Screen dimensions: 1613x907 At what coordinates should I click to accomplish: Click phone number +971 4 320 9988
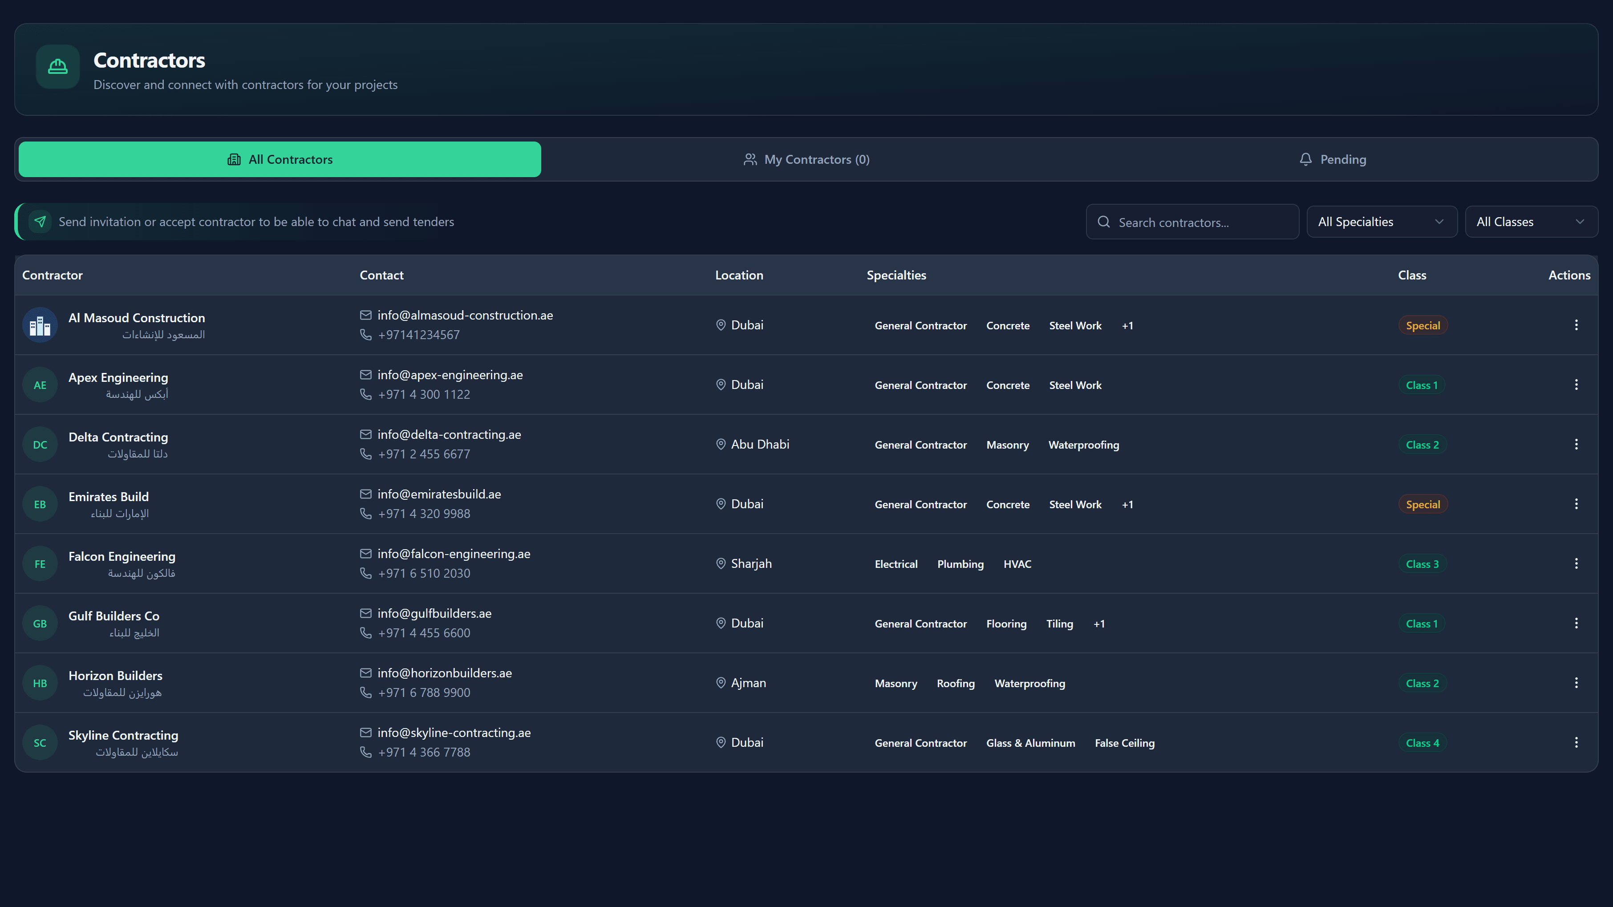(x=424, y=513)
